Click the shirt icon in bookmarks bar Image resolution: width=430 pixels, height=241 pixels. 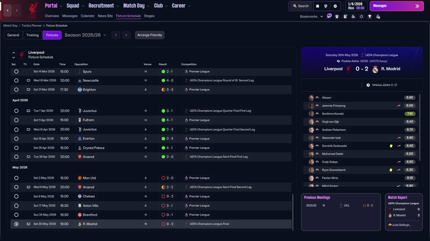[x=337, y=16]
